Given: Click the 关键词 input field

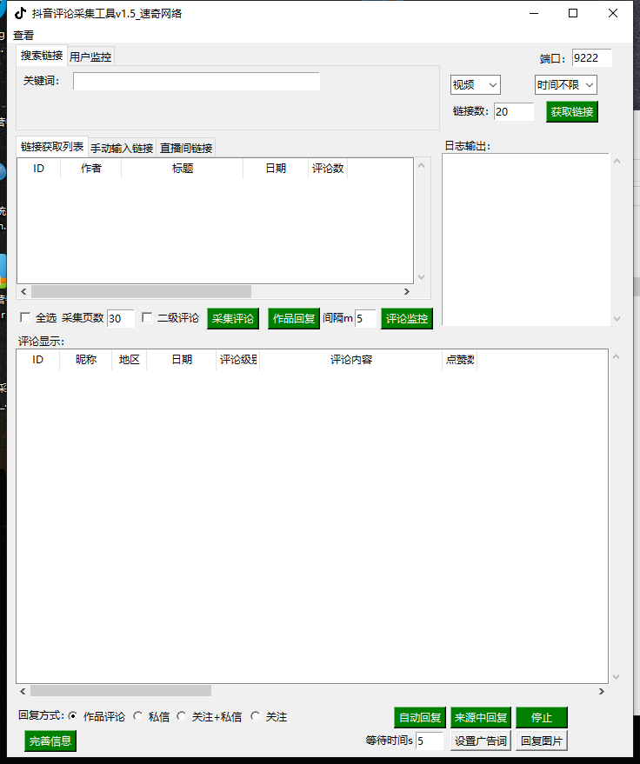Looking at the screenshot, I should 197,81.
